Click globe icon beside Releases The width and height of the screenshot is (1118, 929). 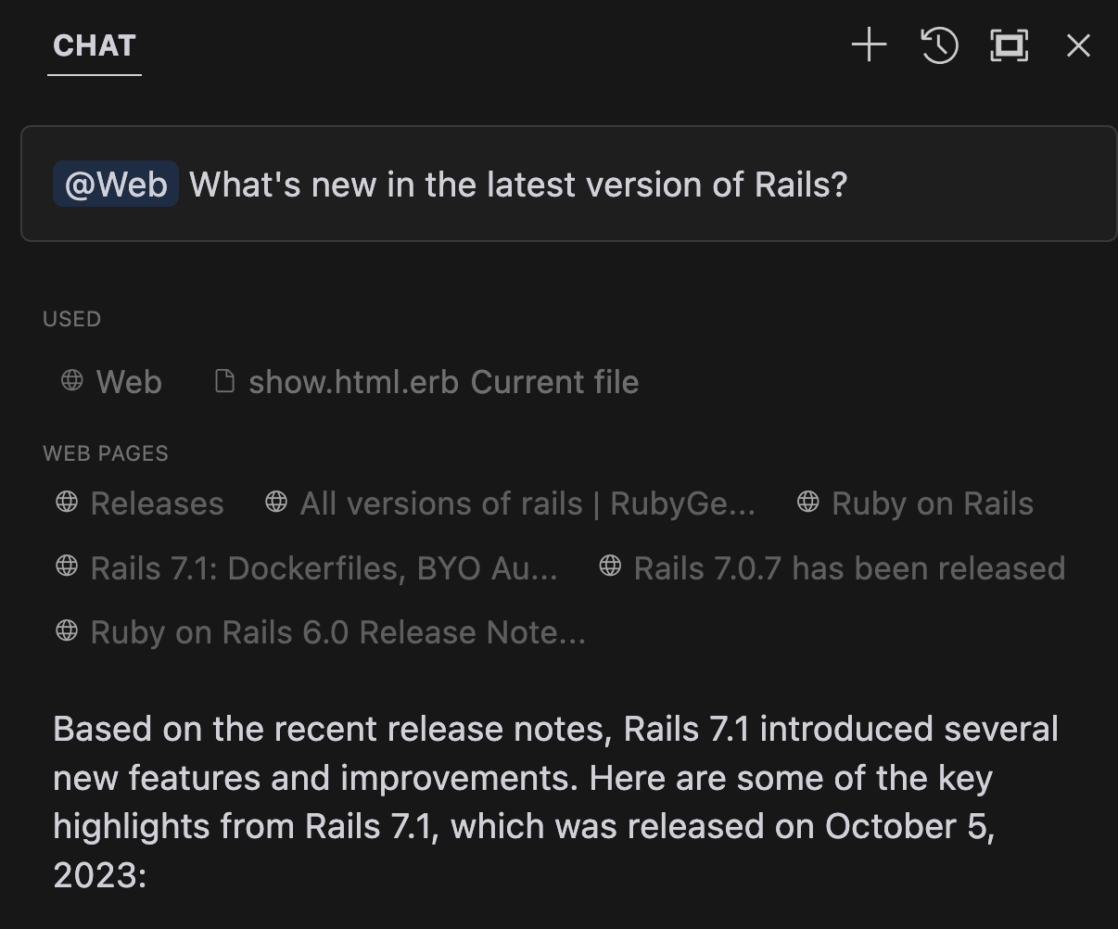click(x=67, y=503)
